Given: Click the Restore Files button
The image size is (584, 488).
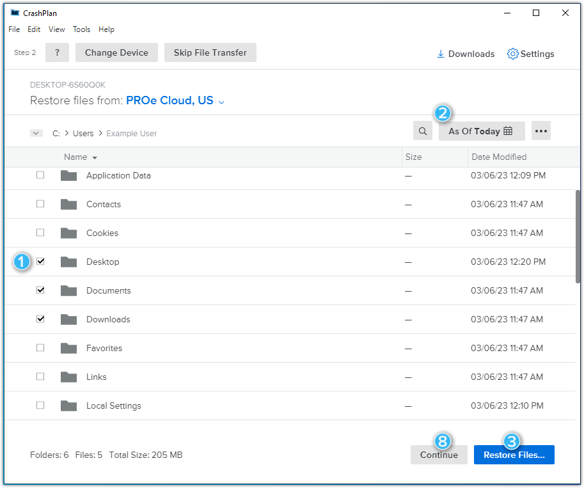Looking at the screenshot, I should [514, 455].
